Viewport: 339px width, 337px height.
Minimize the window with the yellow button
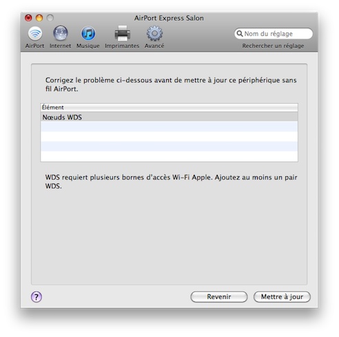[39, 18]
